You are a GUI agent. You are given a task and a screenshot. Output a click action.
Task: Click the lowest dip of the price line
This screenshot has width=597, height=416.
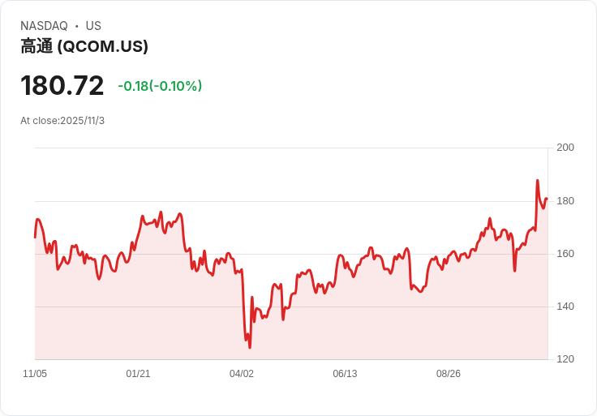point(250,347)
